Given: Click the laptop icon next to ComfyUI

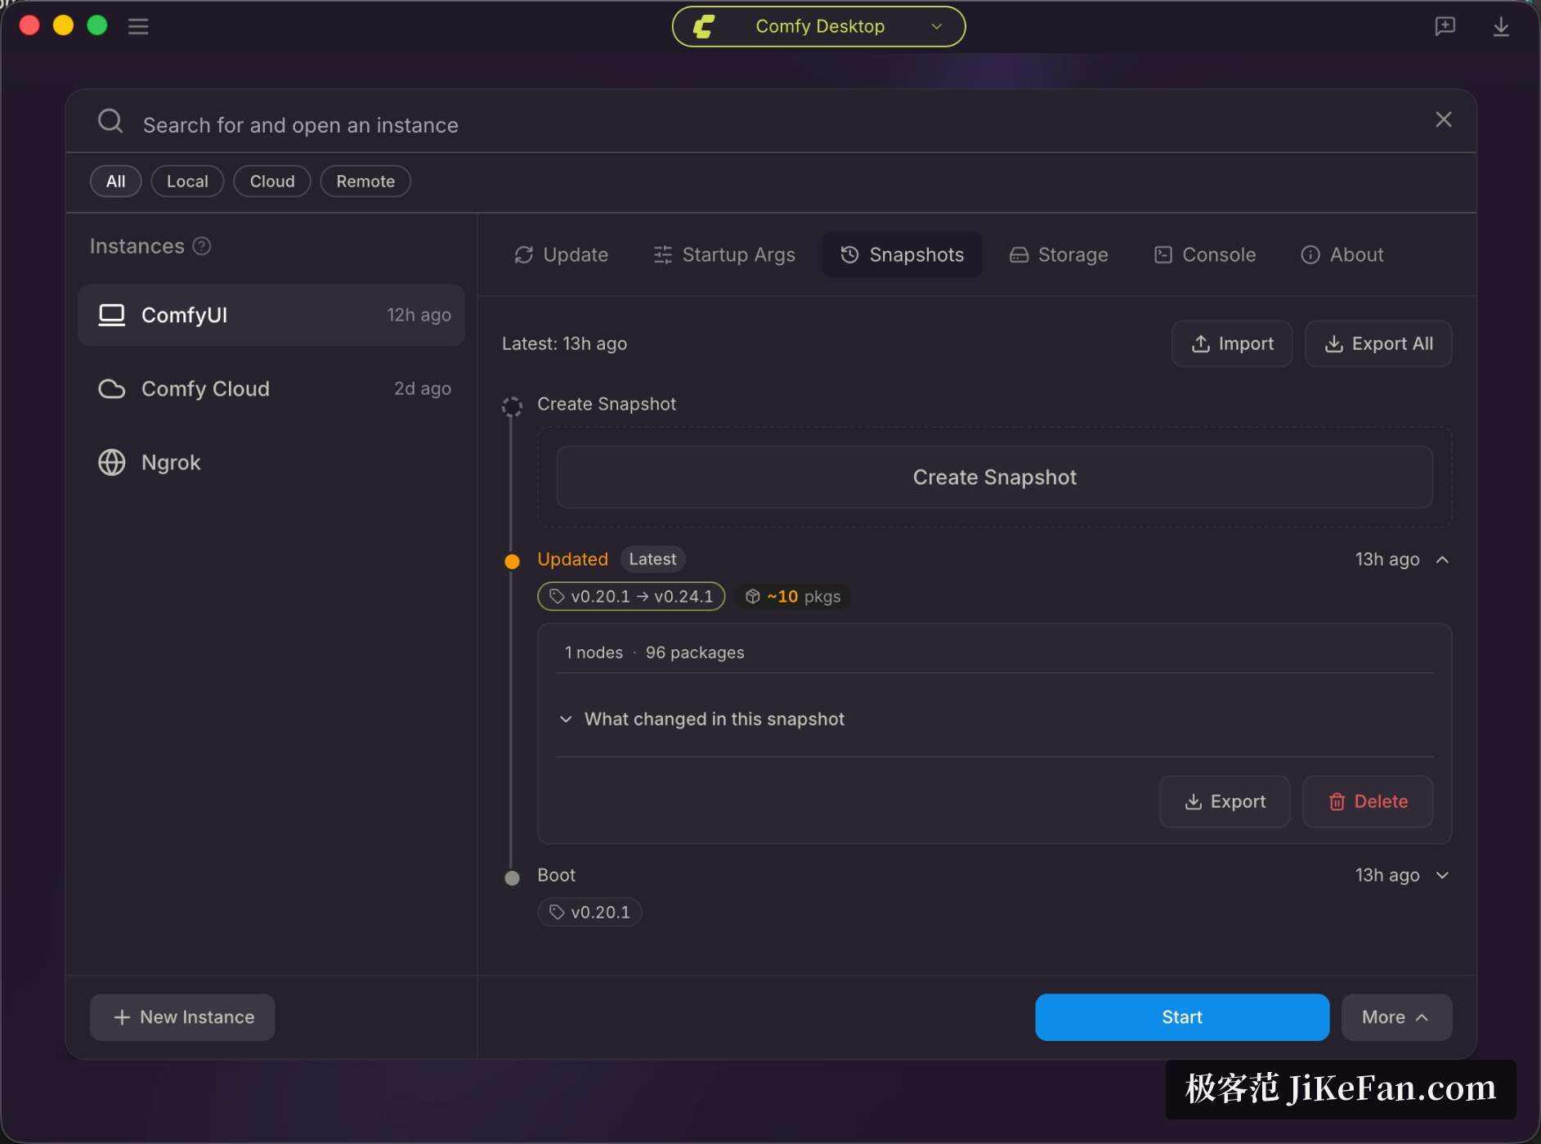Looking at the screenshot, I should (x=112, y=315).
